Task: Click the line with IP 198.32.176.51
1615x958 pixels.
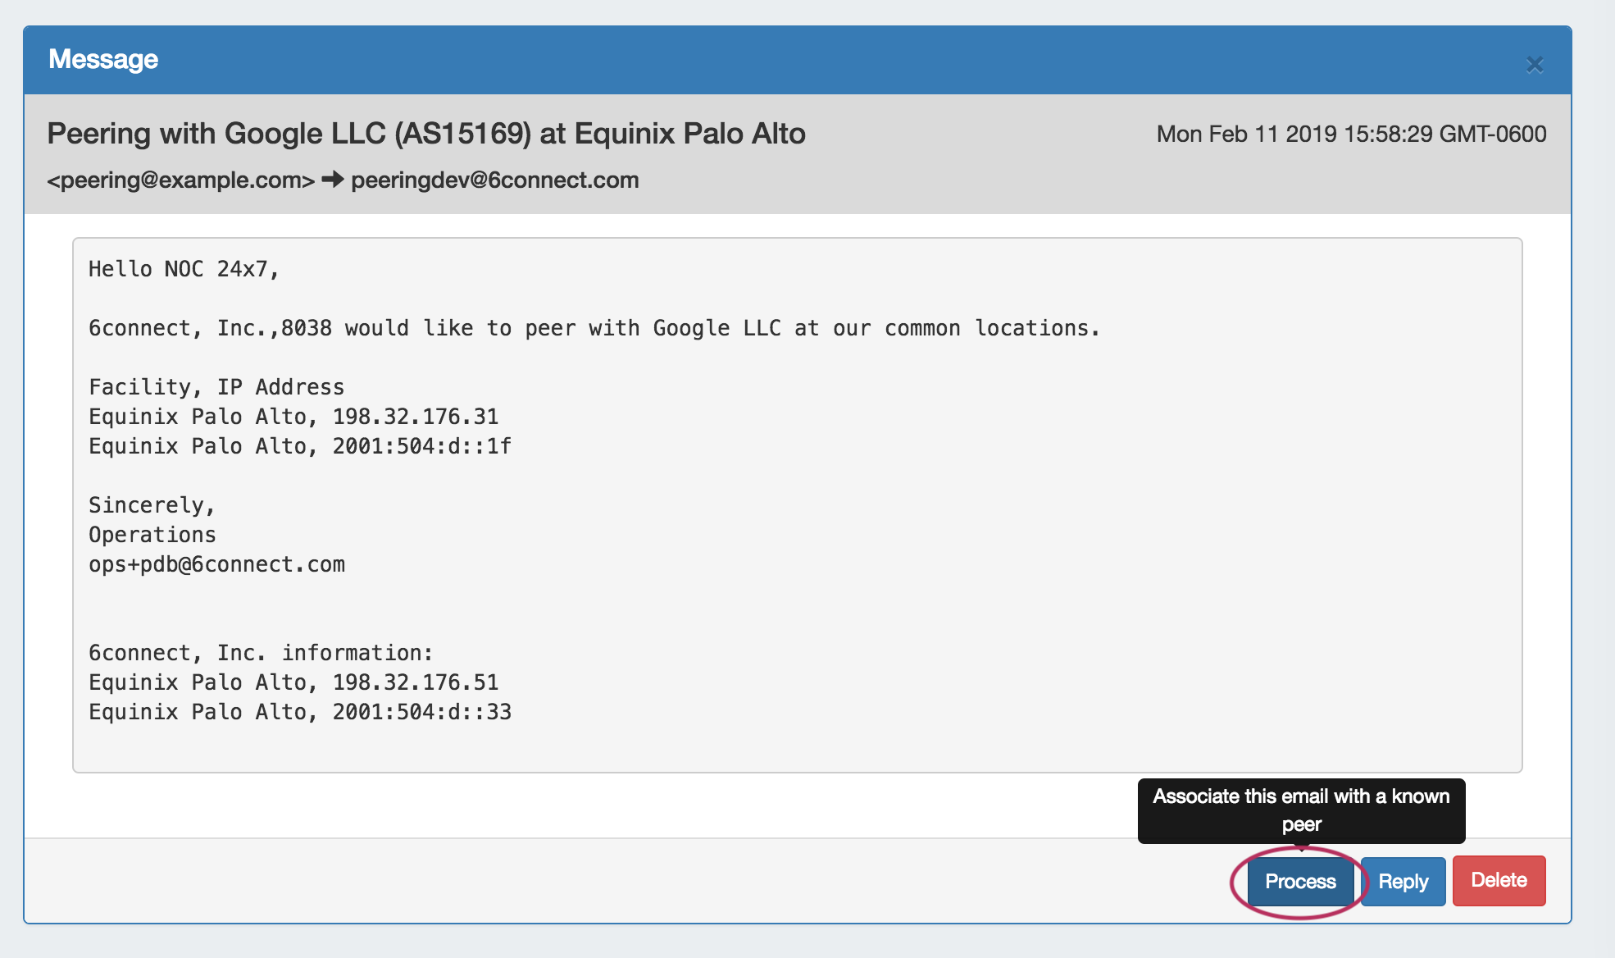Action: [293, 682]
